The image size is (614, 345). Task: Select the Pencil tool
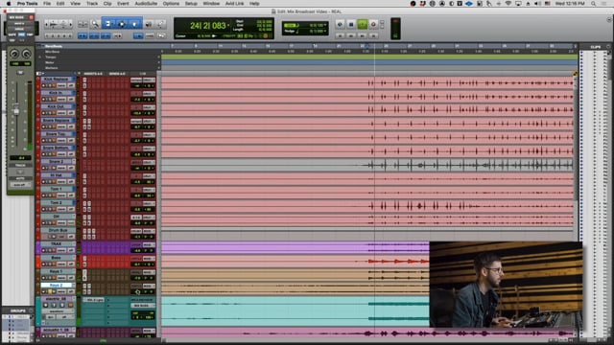pos(161,24)
